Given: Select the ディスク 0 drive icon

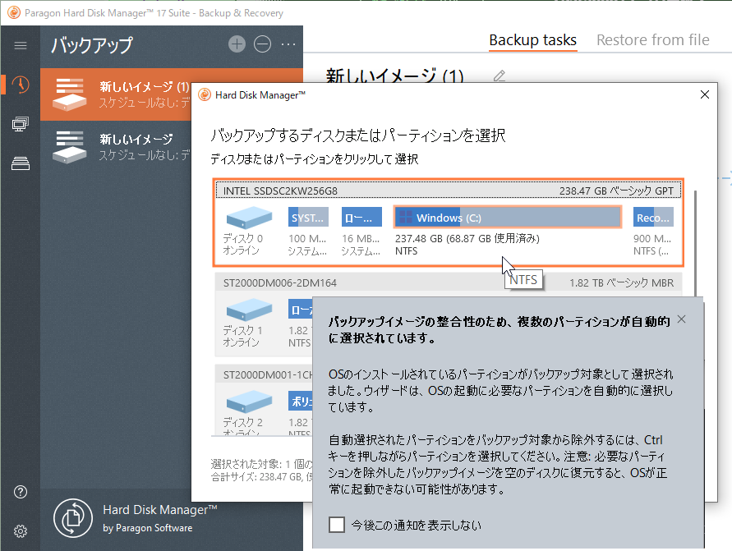Looking at the screenshot, I should click(248, 218).
